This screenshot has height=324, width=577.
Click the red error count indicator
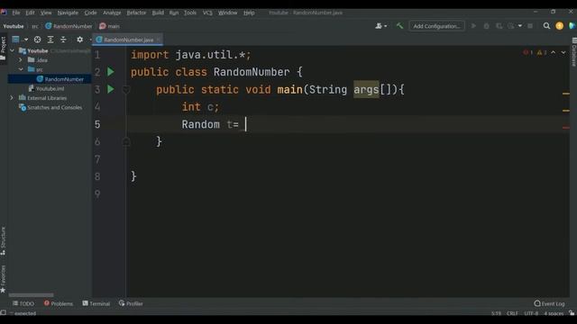pos(527,52)
